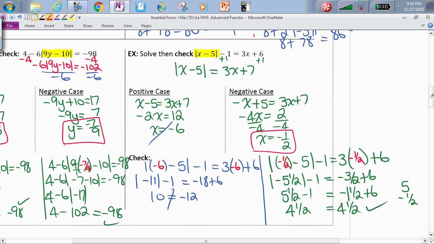434x244 pixels.
Task: Open Google Chrome from the taskbar
Action: coord(99,7)
